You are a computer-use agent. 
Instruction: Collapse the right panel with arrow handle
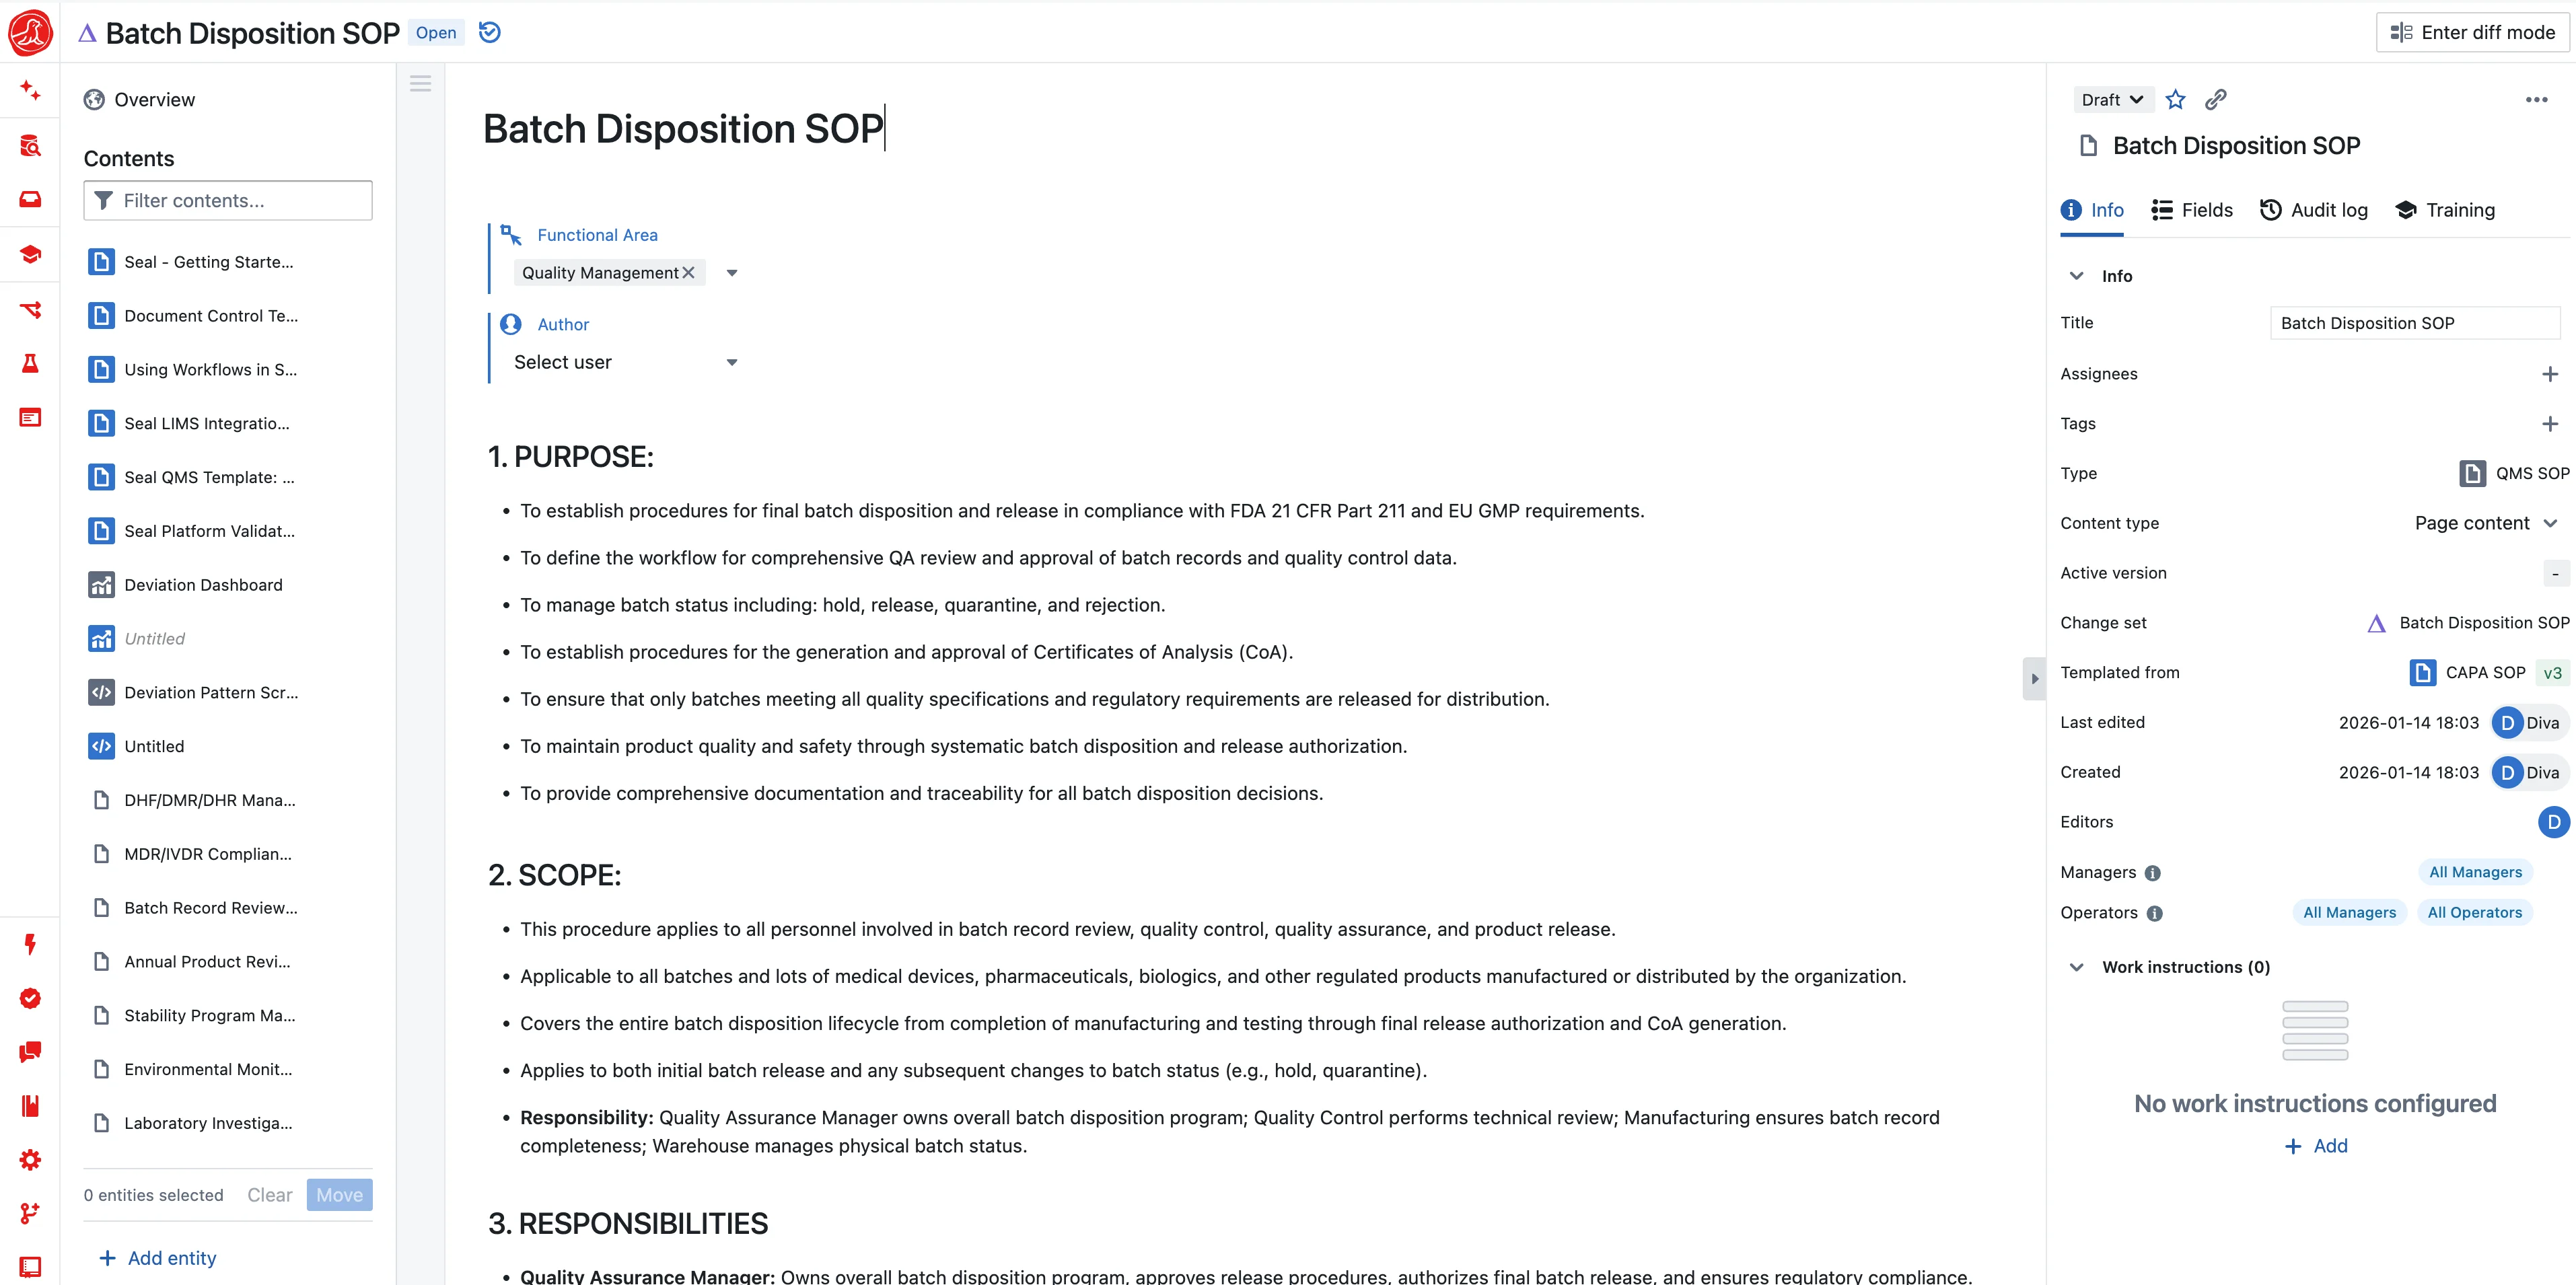pyautogui.click(x=2034, y=679)
